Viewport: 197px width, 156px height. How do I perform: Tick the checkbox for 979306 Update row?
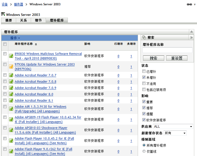coord(5,64)
